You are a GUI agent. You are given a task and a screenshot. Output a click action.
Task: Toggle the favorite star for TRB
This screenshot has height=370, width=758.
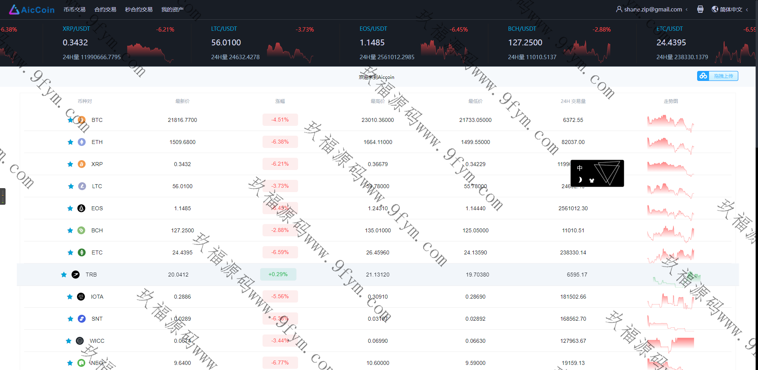click(64, 275)
